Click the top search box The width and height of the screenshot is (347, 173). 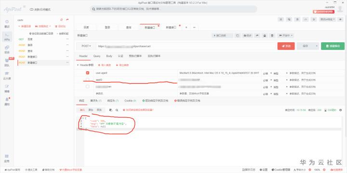point(173,9)
